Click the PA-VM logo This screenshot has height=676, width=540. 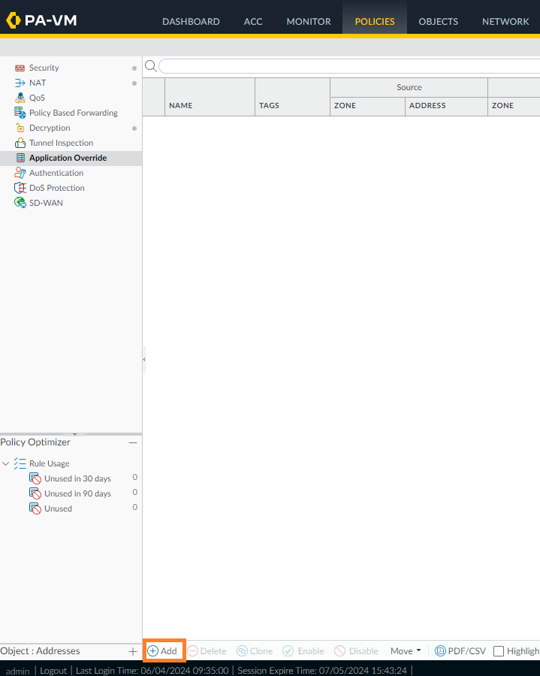tap(41, 20)
